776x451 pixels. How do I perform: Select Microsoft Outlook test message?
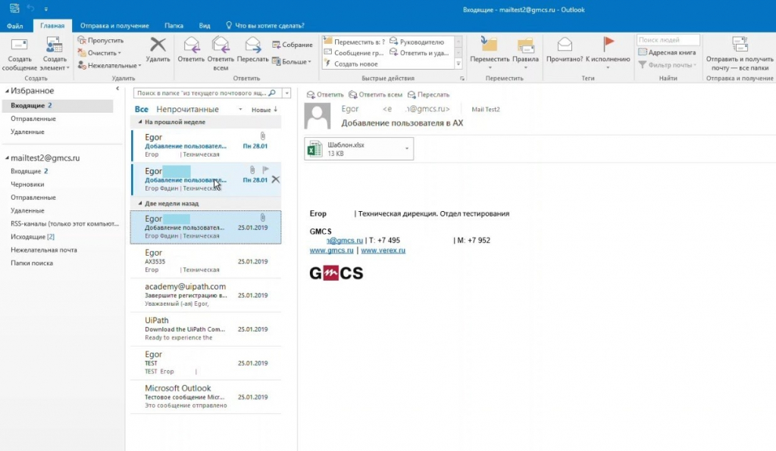[206, 397]
